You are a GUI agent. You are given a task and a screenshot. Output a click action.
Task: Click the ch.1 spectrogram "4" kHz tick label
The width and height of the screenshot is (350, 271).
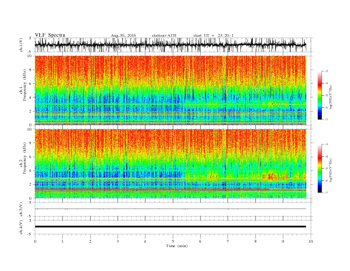tap(31, 97)
